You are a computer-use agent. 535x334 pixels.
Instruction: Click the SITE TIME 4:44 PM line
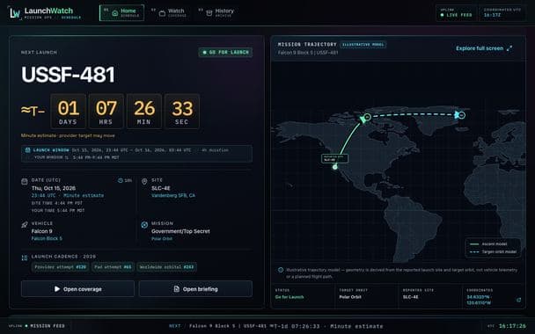[57, 203]
